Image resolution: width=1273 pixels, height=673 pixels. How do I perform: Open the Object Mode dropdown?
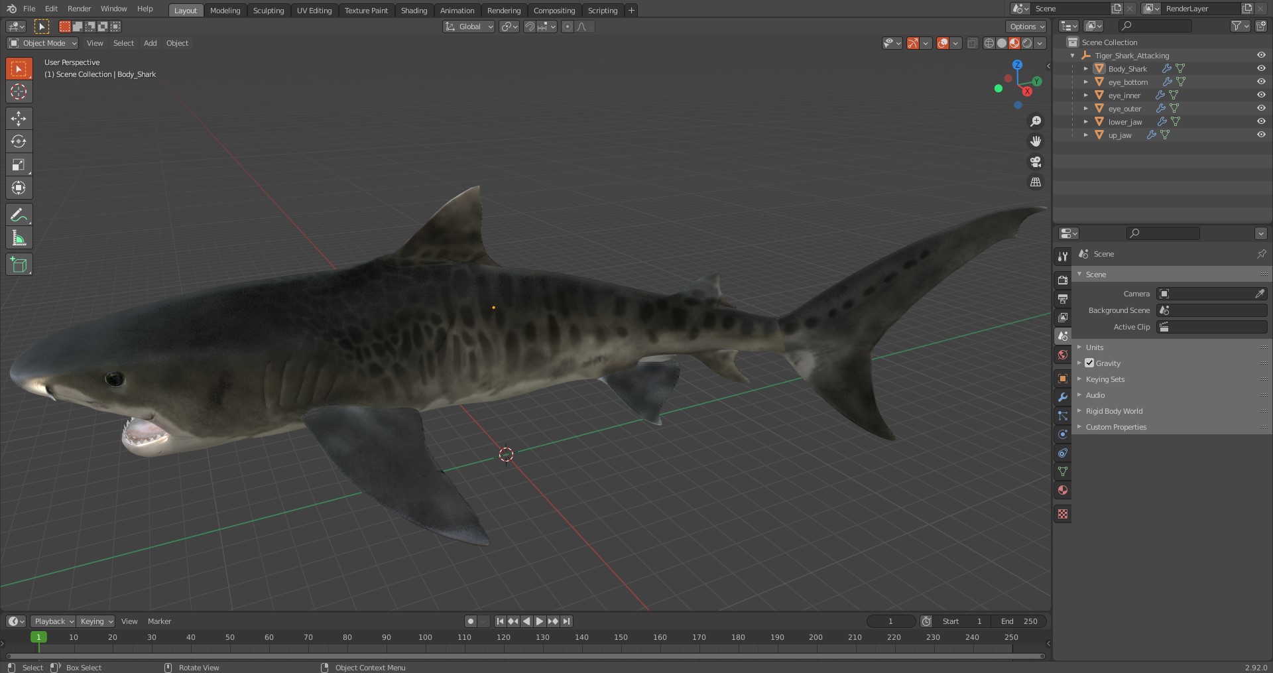42,43
